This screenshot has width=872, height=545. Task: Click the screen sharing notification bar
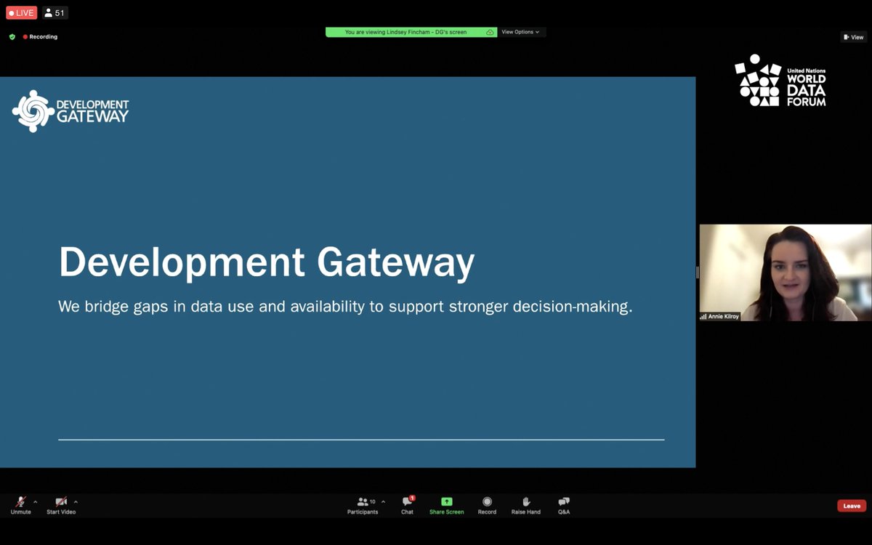411,32
